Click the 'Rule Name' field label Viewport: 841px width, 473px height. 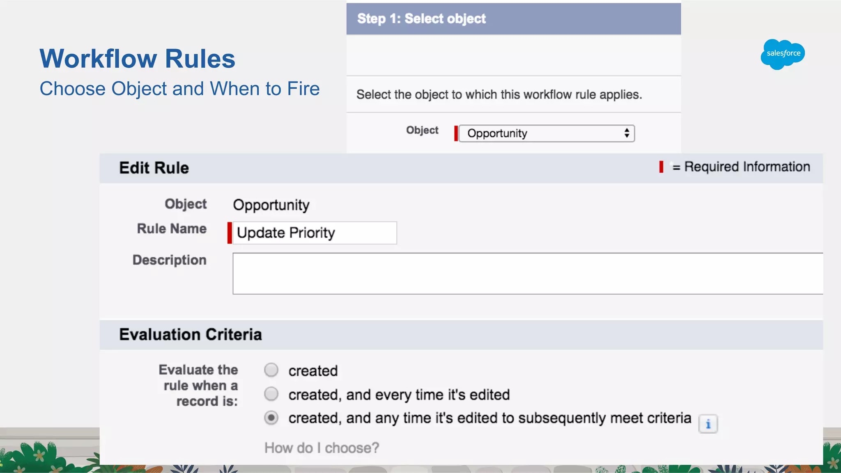point(172,229)
